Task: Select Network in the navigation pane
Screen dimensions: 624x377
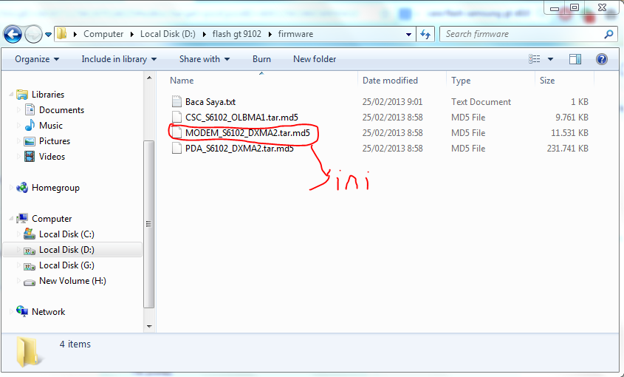Action: coord(48,312)
